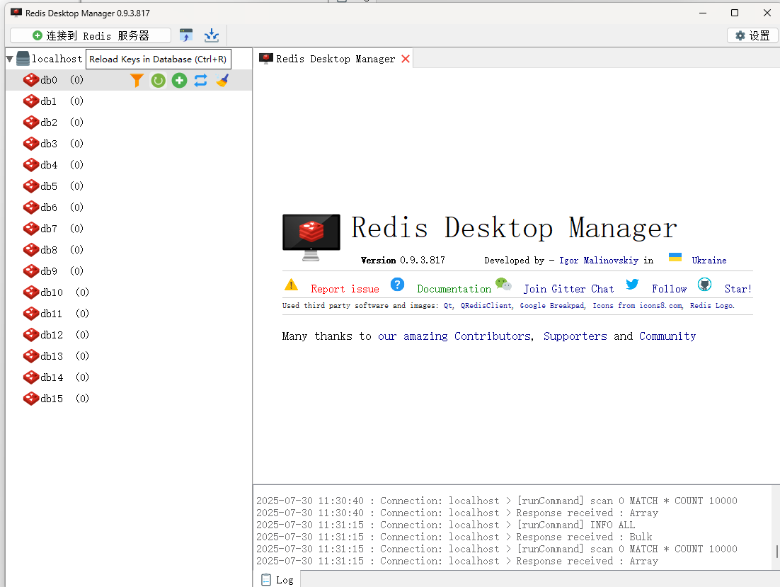
Task: Click our amazing Contributors link
Action: pyautogui.click(x=454, y=336)
